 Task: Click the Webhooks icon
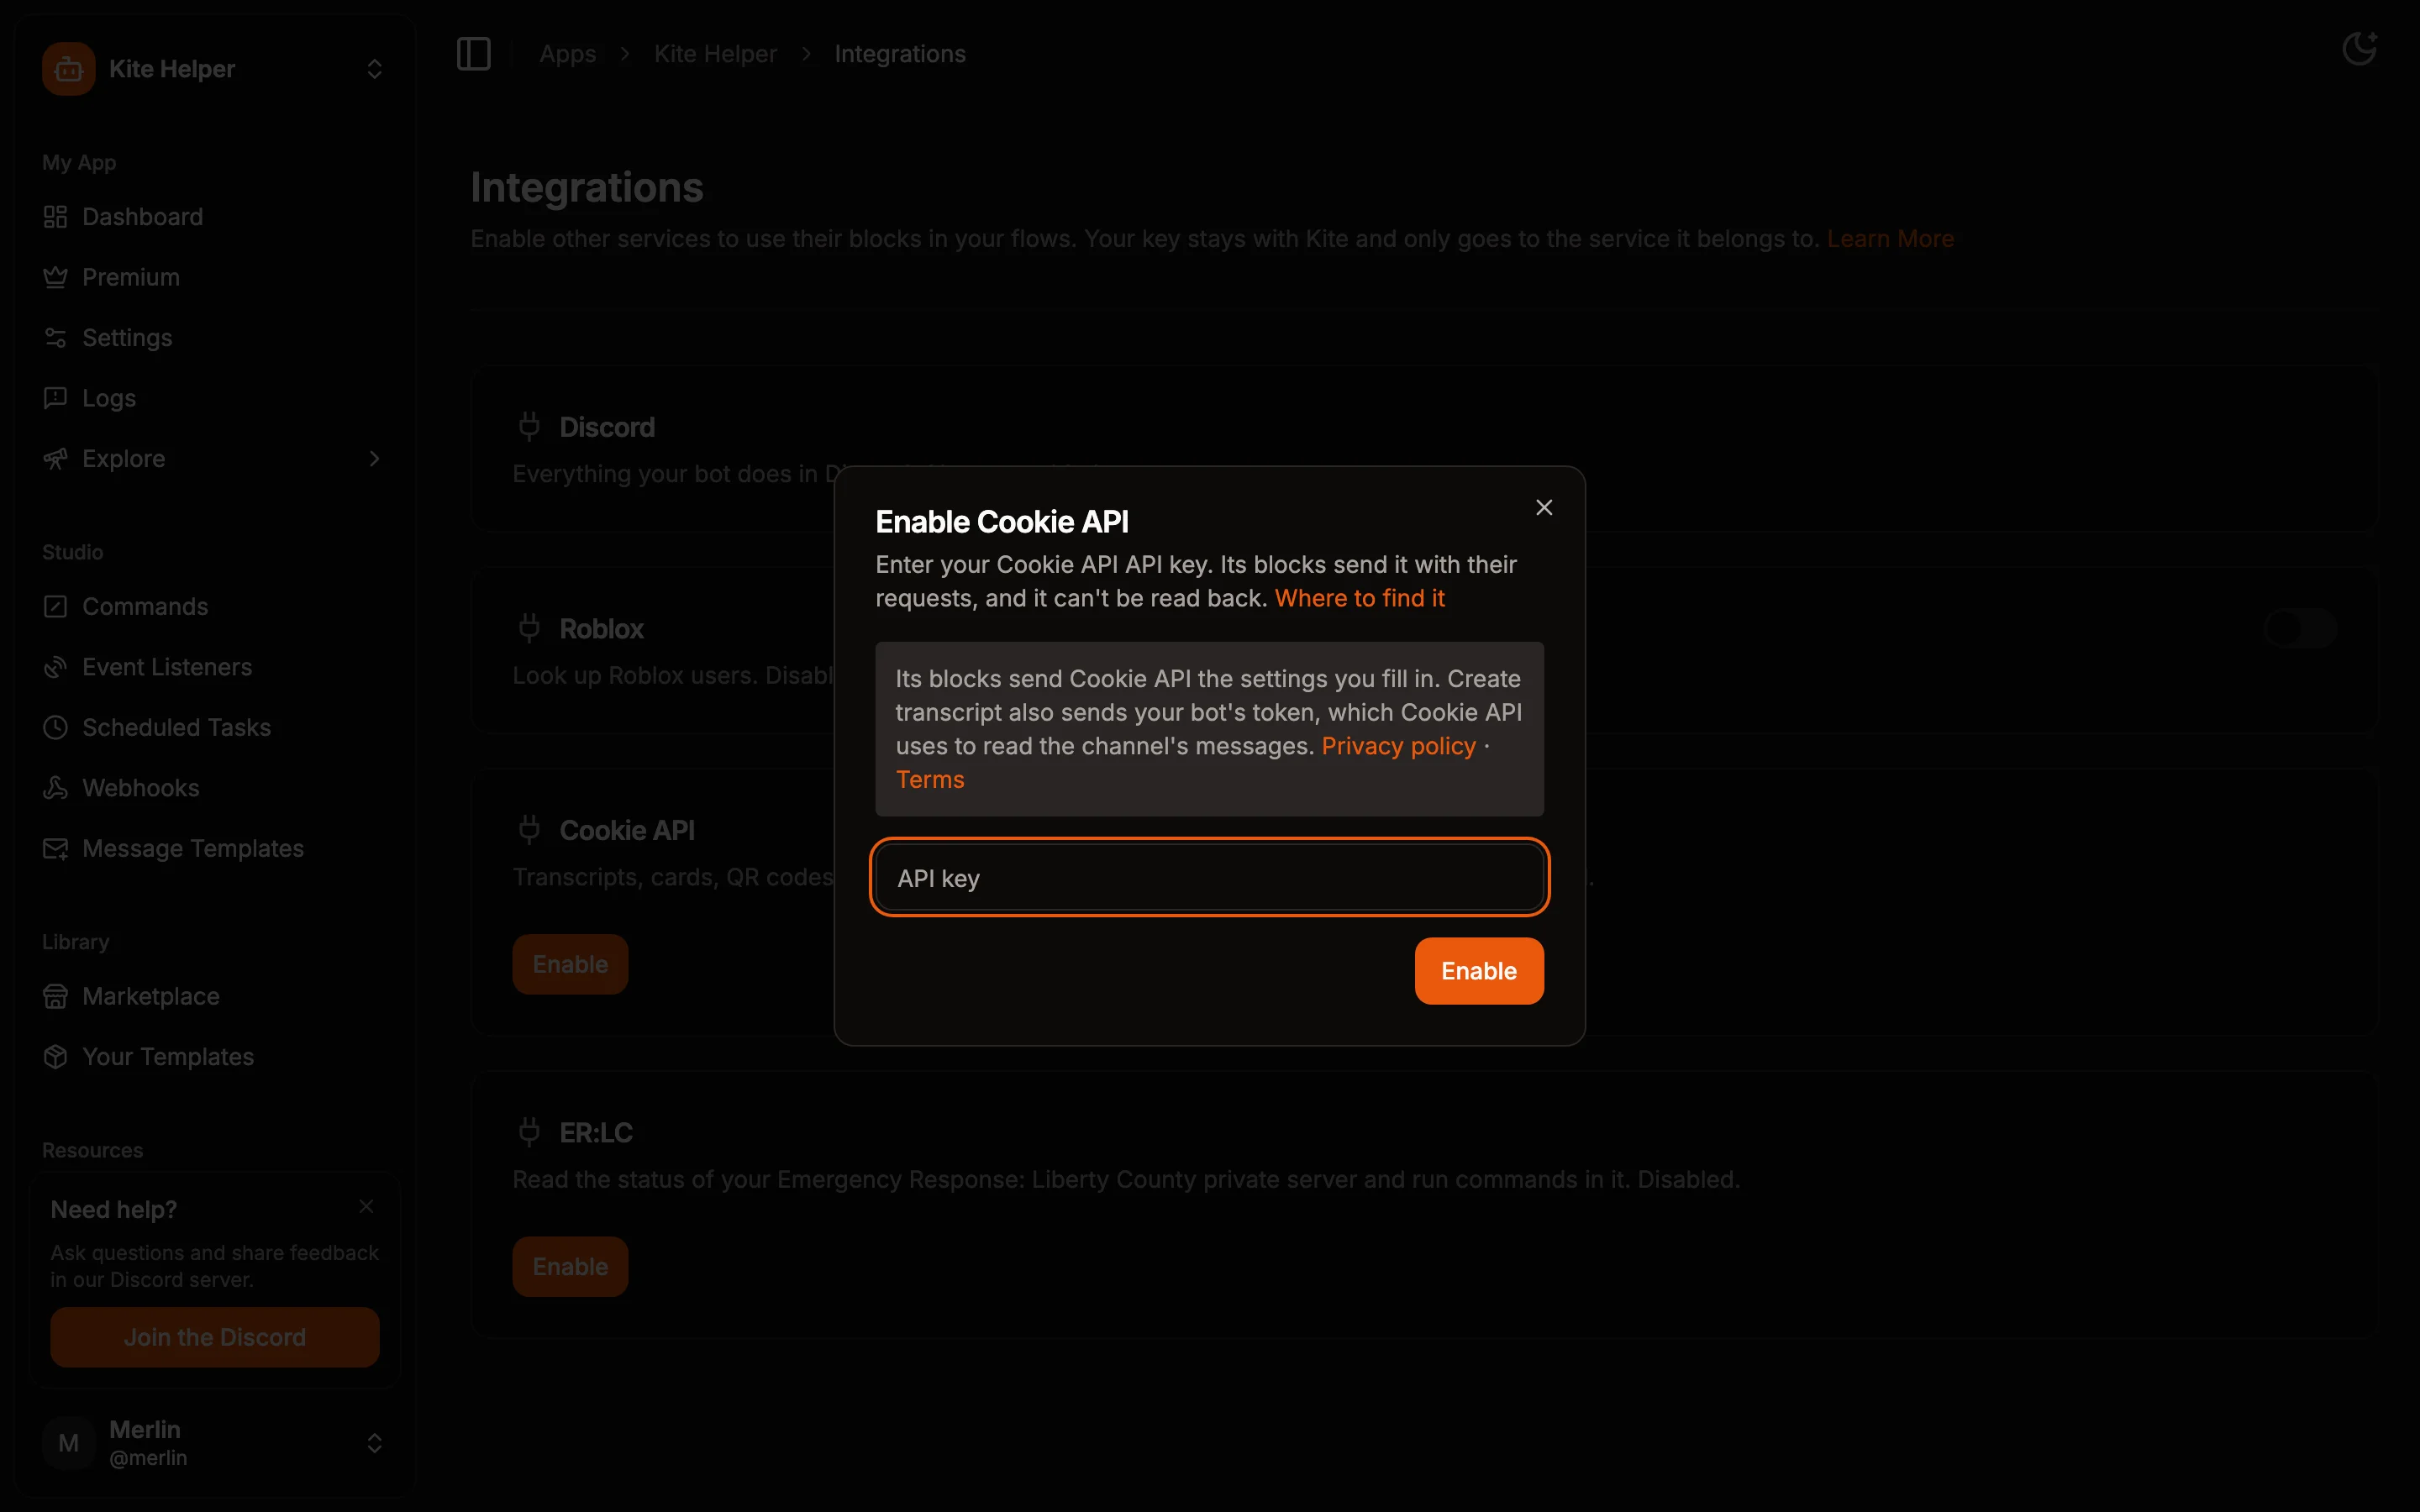[x=55, y=788]
